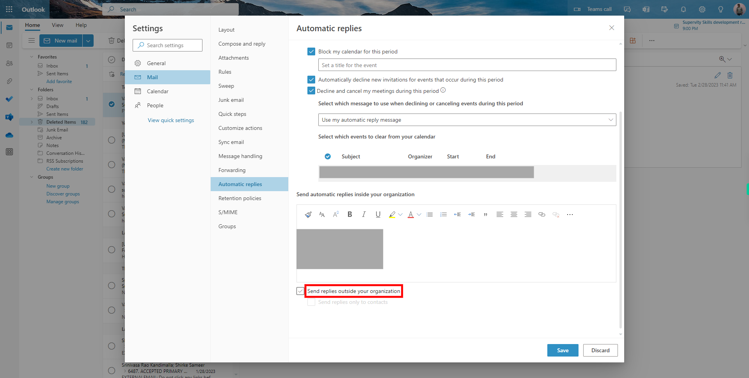Image resolution: width=749 pixels, height=378 pixels.
Task: Open notifications bell in top bar
Action: [683, 9]
